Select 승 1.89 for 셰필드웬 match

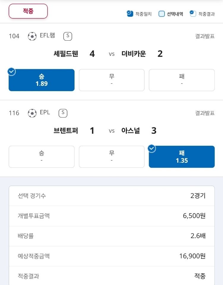(42, 80)
